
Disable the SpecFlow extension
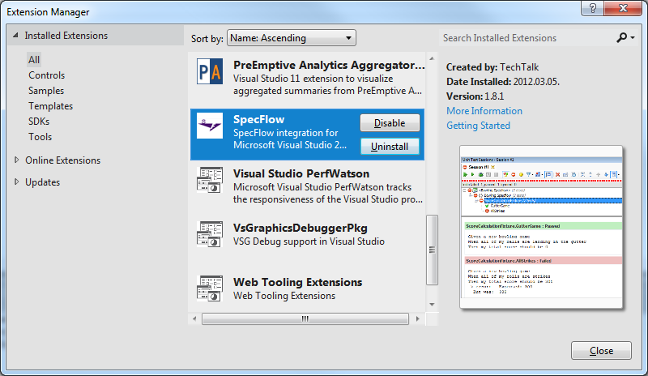[390, 123]
